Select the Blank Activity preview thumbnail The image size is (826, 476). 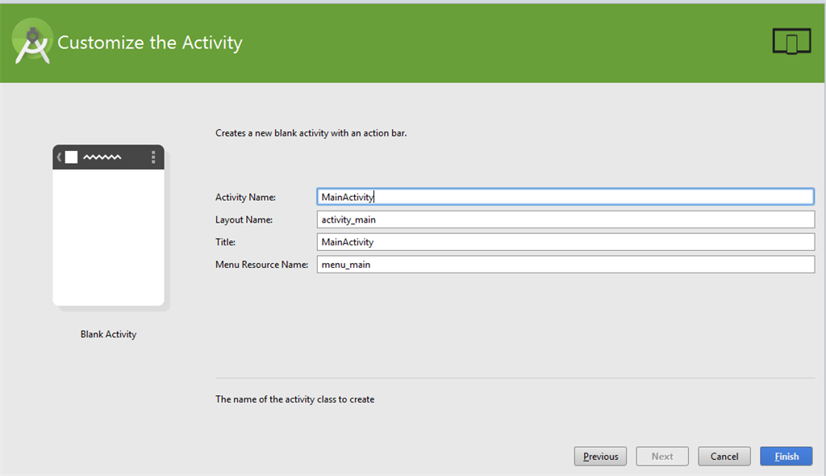click(x=108, y=226)
